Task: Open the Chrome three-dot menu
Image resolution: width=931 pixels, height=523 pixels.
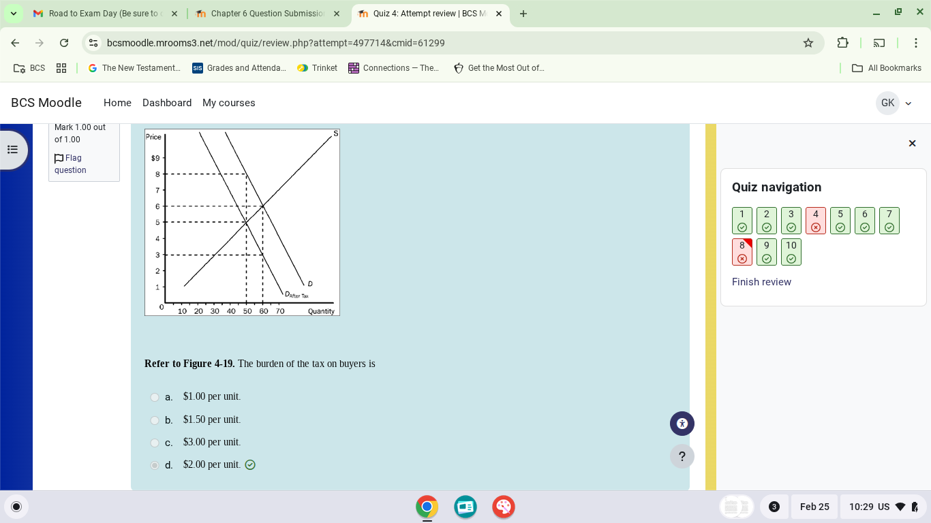Action: [916, 42]
